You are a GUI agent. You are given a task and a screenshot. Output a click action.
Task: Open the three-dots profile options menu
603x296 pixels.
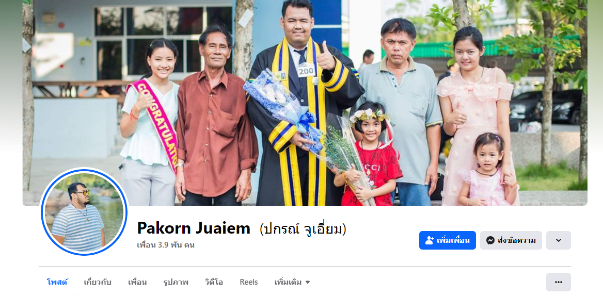pyautogui.click(x=559, y=282)
